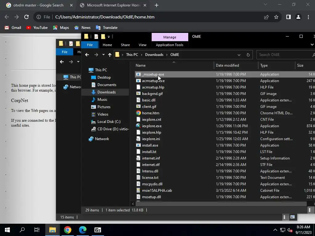Viewport: 315px width, 236px height.
Task: Switch to otvdm master Google Search tab
Action: [38, 5]
